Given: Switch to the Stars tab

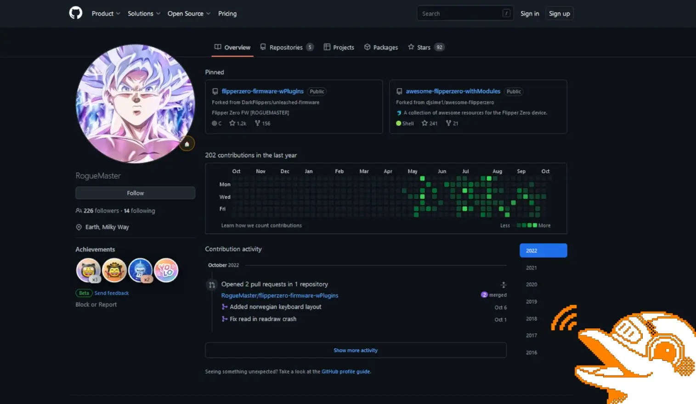Looking at the screenshot, I should [x=425, y=47].
